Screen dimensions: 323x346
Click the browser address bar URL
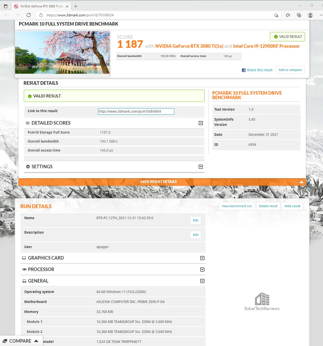click(80, 15)
